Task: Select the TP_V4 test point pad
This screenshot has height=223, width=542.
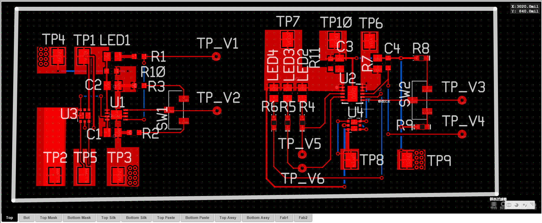Action: point(462,134)
